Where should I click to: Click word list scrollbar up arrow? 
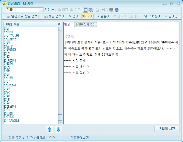[x=60, y=29]
